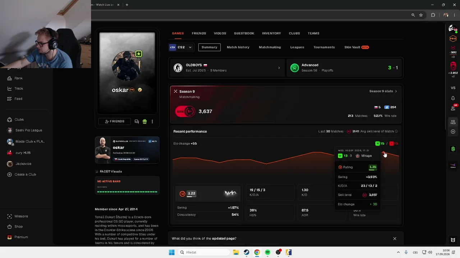The image size is (460, 258).
Task: Open File Explorer from the taskbar
Action: (x=236, y=252)
